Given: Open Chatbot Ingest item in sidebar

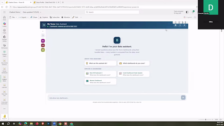Looking at the screenshot, I should 4,53.
